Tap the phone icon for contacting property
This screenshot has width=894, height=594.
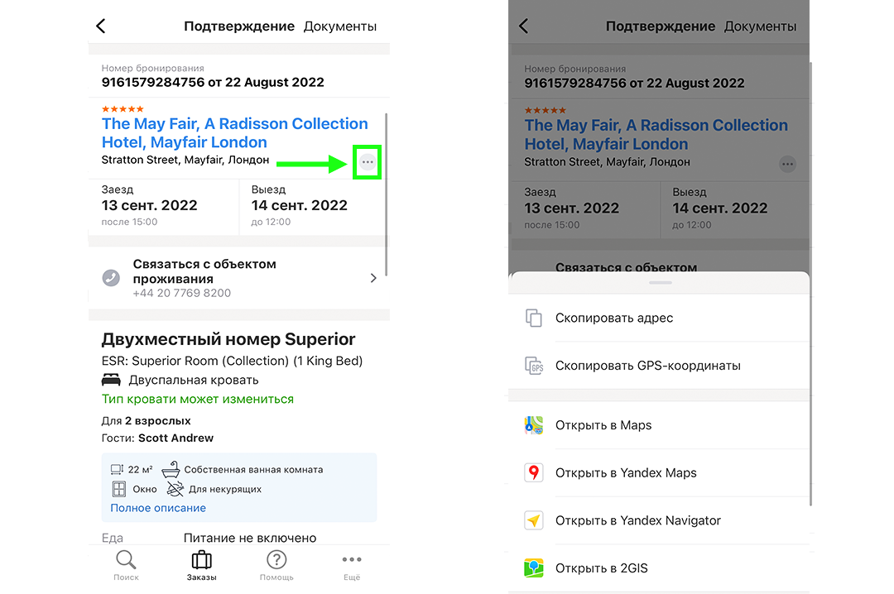(x=111, y=278)
